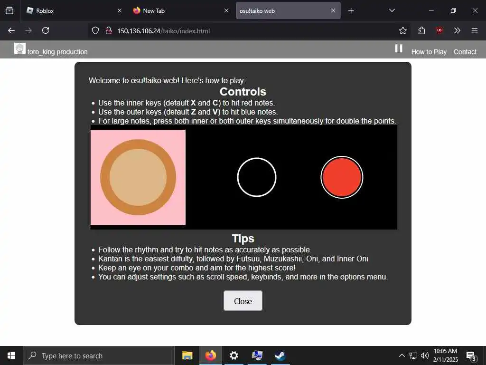Click the Firefox taskbar icon
The width and height of the screenshot is (486, 365).
(x=210, y=355)
